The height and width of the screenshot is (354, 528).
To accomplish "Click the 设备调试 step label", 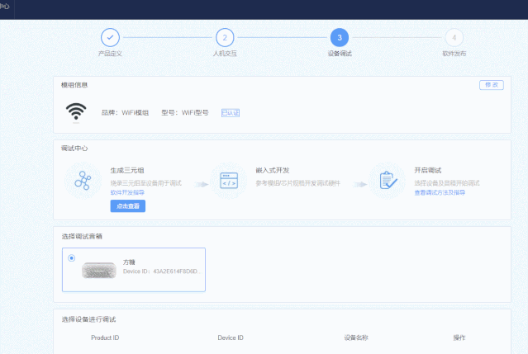I will click(340, 54).
